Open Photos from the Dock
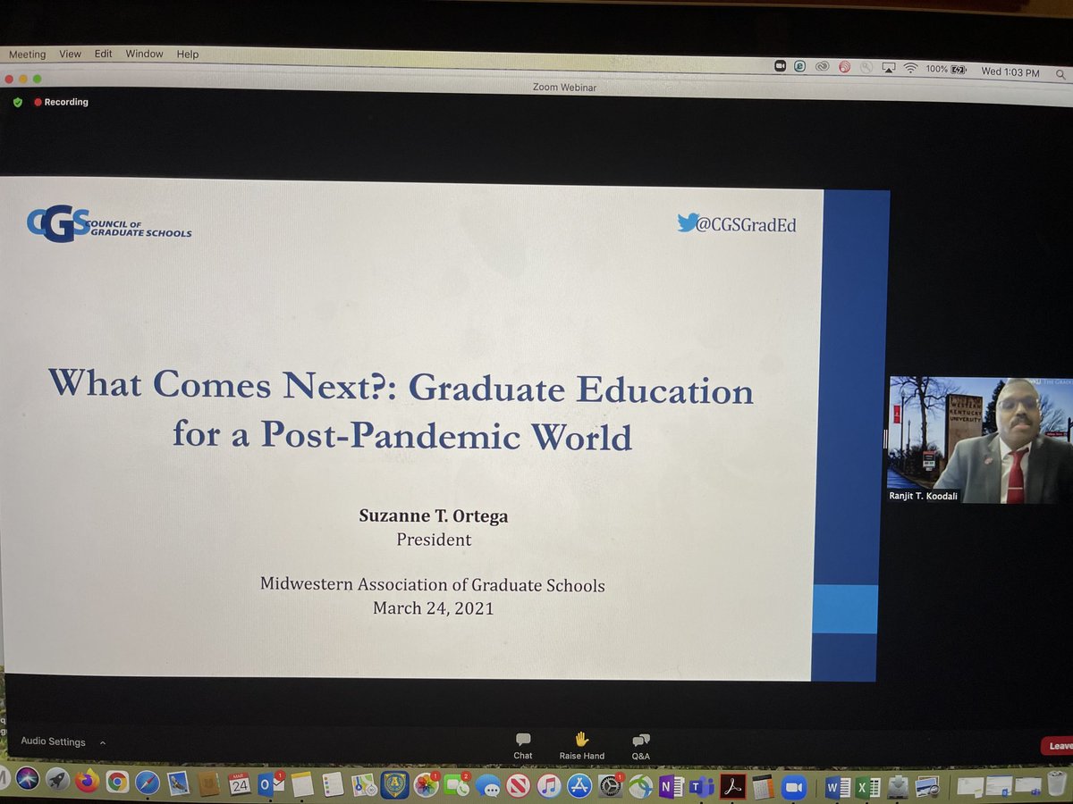 point(427,785)
